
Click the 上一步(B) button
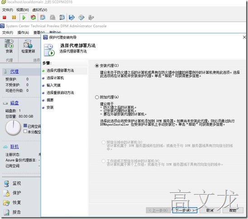158,210
